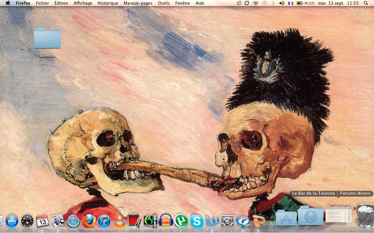Open the Fenêtre menu

coord(183,3)
